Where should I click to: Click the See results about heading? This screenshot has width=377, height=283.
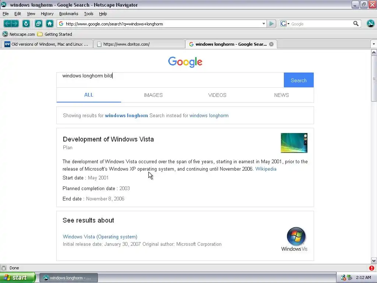click(x=88, y=220)
